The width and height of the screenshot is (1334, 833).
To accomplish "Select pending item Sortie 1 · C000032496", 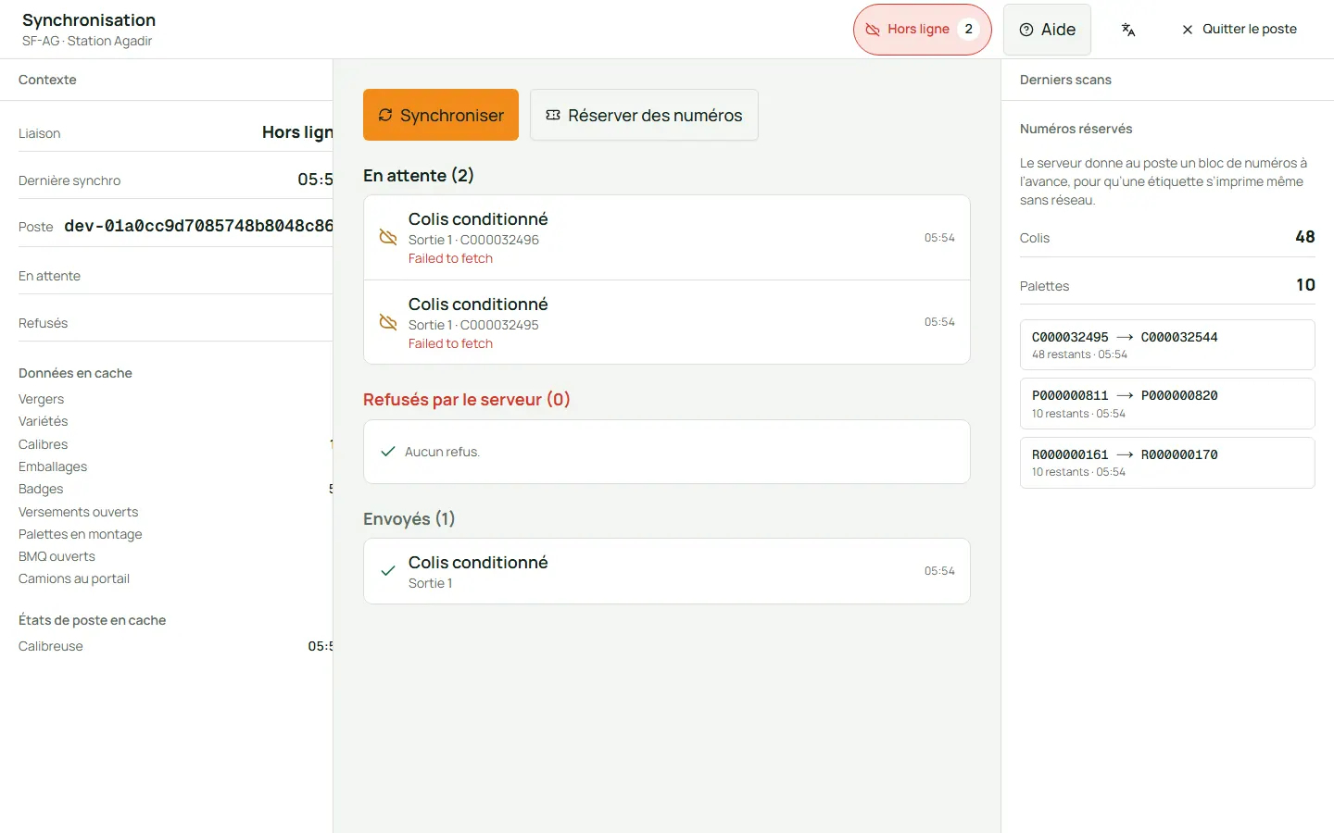I will coord(667,238).
